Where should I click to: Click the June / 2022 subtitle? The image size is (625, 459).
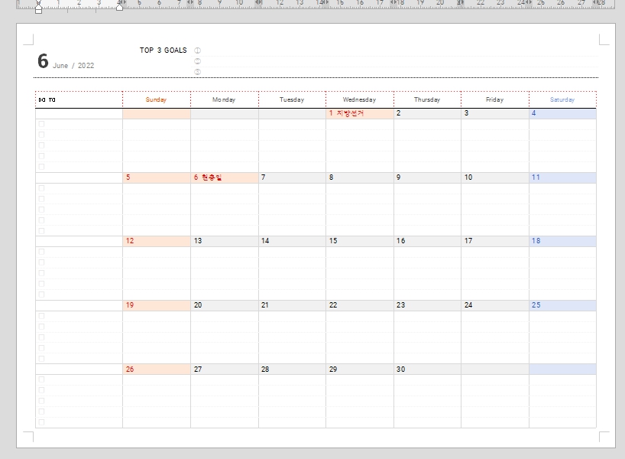coord(73,66)
